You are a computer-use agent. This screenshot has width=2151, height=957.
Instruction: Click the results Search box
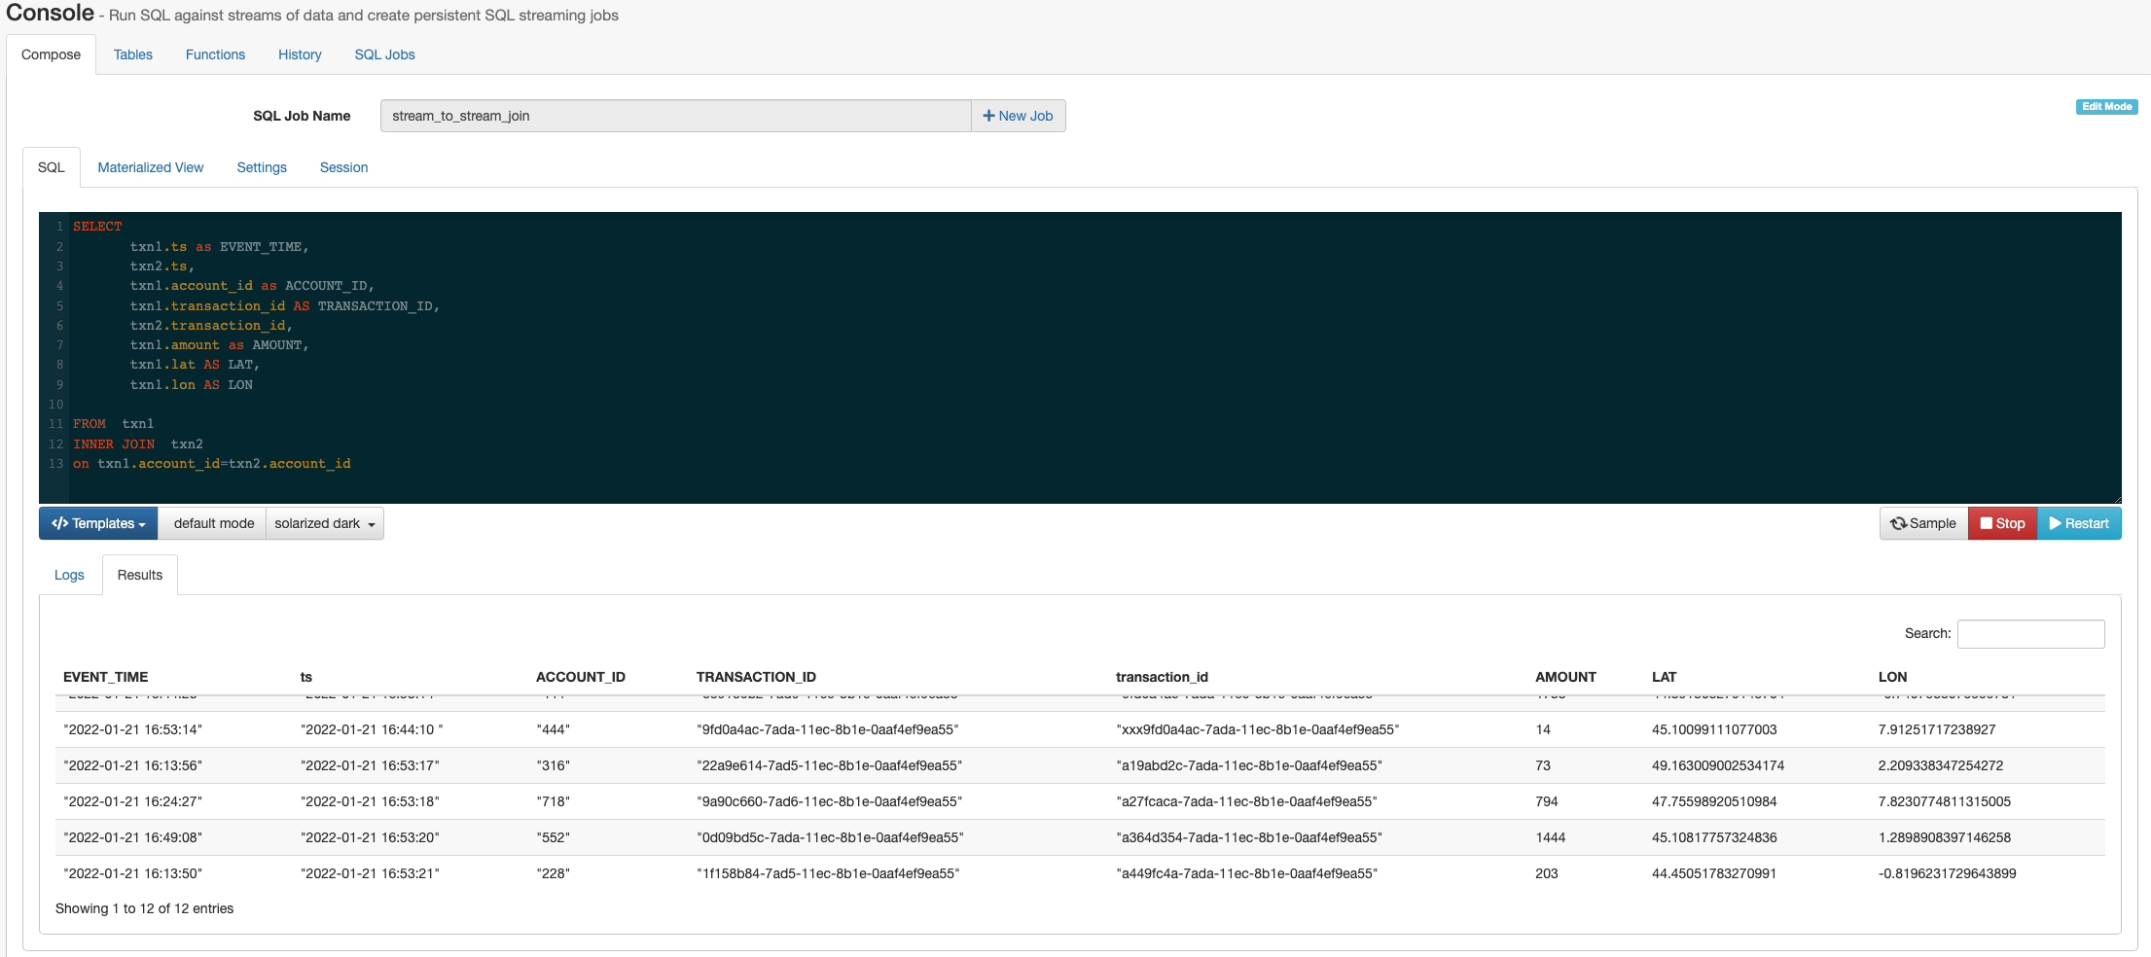point(2030,634)
